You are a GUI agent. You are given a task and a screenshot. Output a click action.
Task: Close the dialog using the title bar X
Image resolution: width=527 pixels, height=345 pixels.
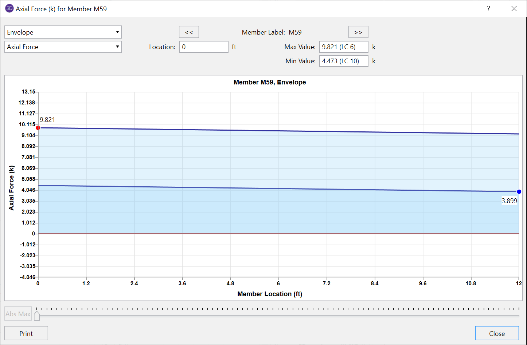[514, 9]
